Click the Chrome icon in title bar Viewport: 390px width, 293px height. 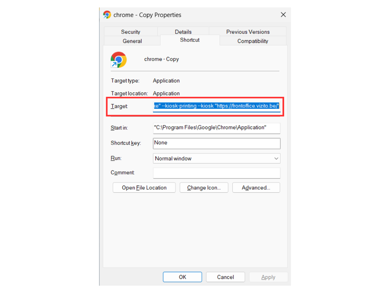107,15
